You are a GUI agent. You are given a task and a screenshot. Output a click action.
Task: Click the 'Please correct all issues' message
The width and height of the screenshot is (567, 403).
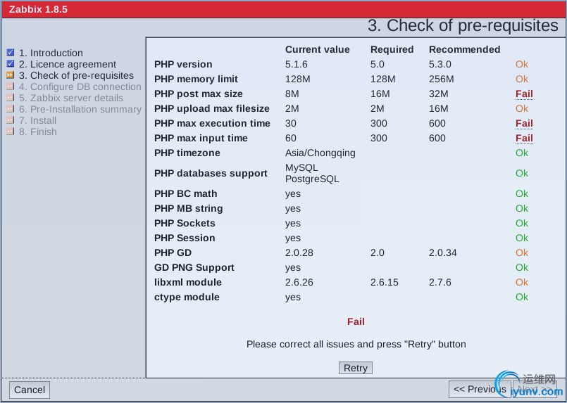pyautogui.click(x=356, y=344)
